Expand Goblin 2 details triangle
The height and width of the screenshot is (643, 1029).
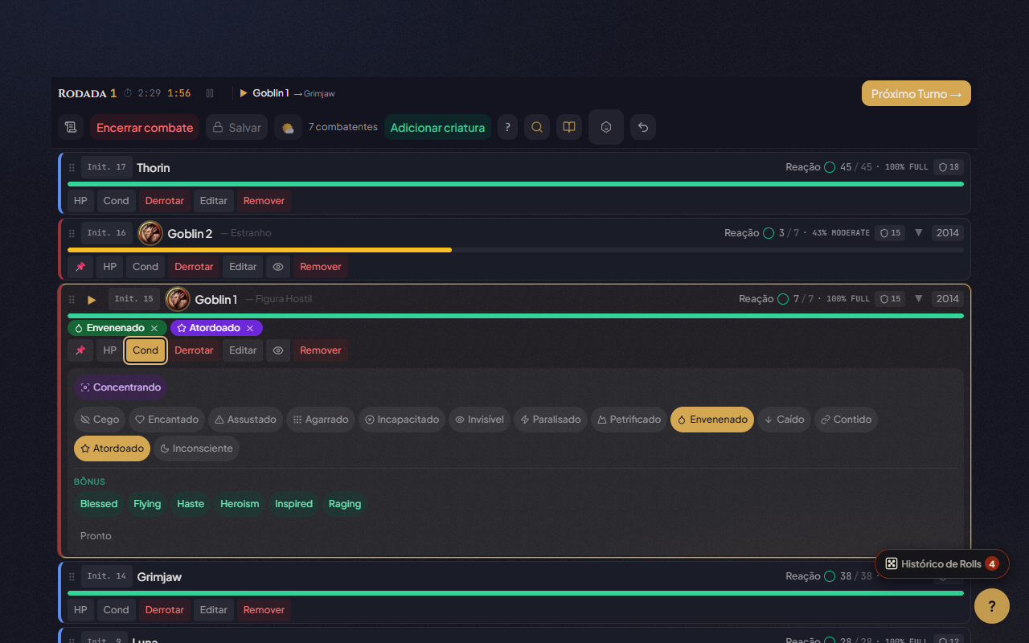(919, 233)
